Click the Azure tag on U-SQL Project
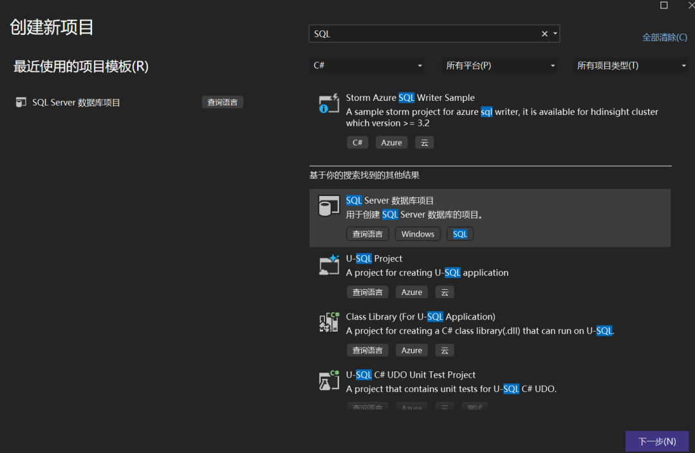Screen dimensions: 695x453 click(412, 292)
